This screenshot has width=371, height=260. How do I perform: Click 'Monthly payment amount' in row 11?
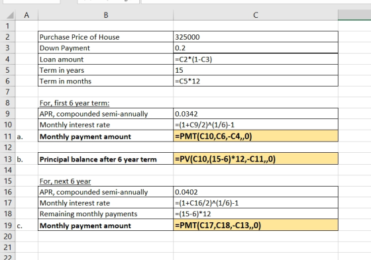[x=106, y=136]
